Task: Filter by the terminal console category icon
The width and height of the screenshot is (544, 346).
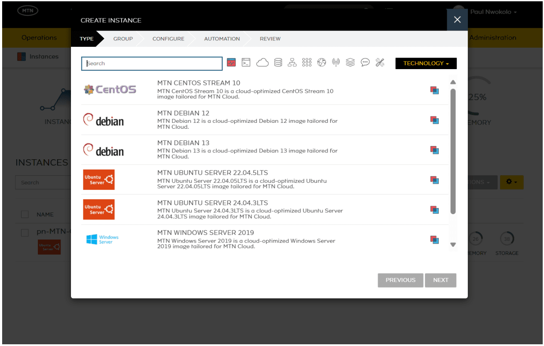Action: click(x=246, y=63)
